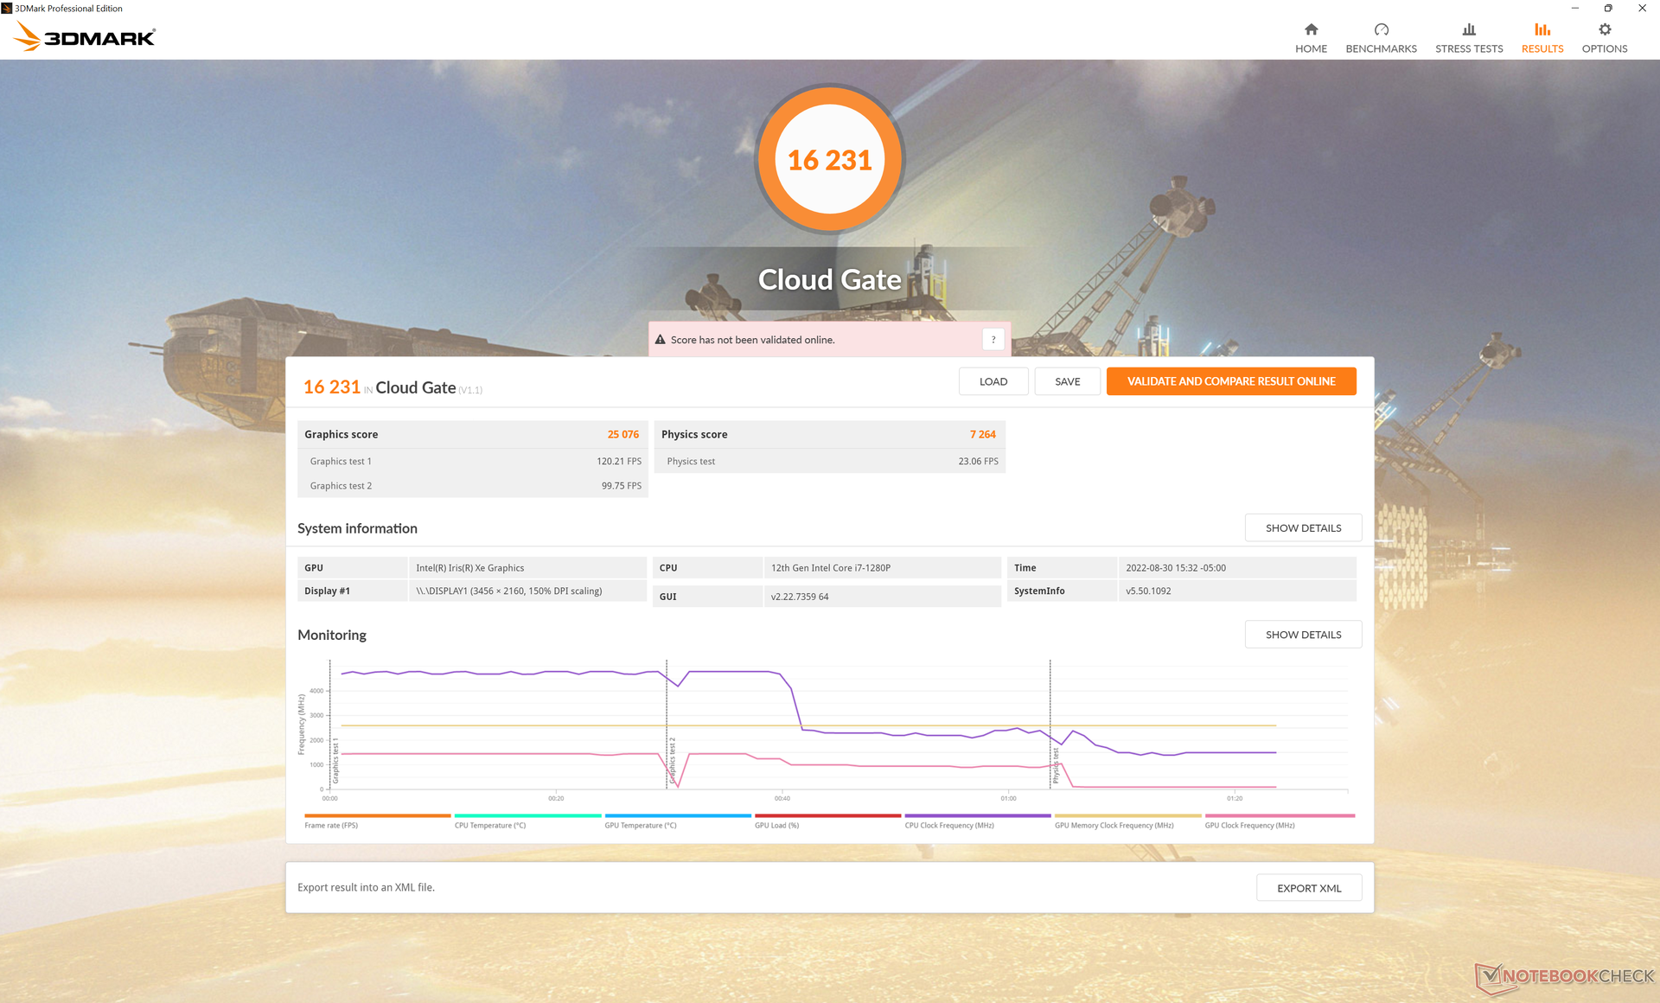Click the Load button
Screen dimensions: 1660x1003
point(993,381)
